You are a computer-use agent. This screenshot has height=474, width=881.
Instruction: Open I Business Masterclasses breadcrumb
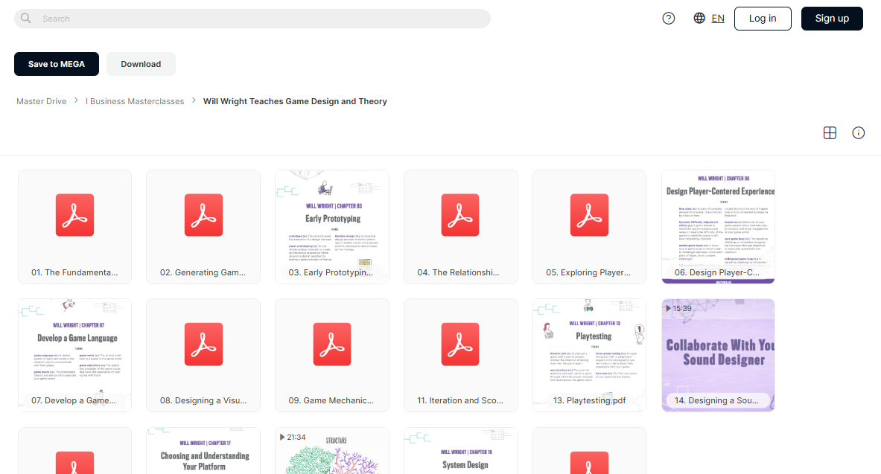[135, 101]
